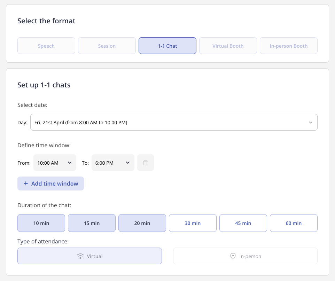This screenshot has height=281, width=335.
Task: Click the plus icon in Add time window
Action: coord(26,184)
